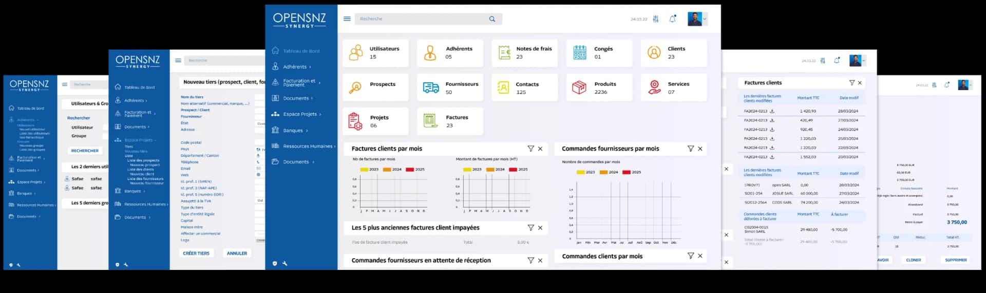This screenshot has width=986, height=293.
Task: Expand Facturation et Paiement in the central sidebar
Action: click(x=299, y=82)
